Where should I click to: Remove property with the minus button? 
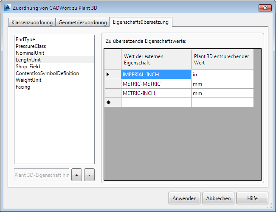tap(89, 175)
